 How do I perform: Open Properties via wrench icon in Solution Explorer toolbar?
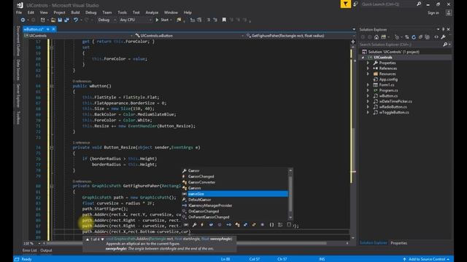coord(443,37)
